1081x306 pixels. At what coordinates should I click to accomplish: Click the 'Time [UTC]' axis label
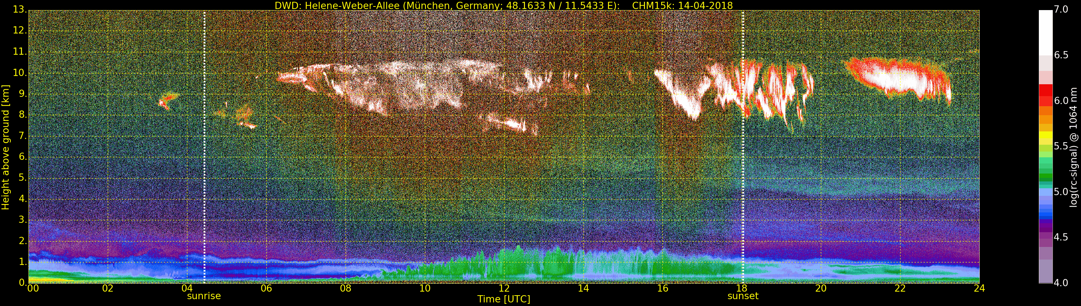(504, 299)
